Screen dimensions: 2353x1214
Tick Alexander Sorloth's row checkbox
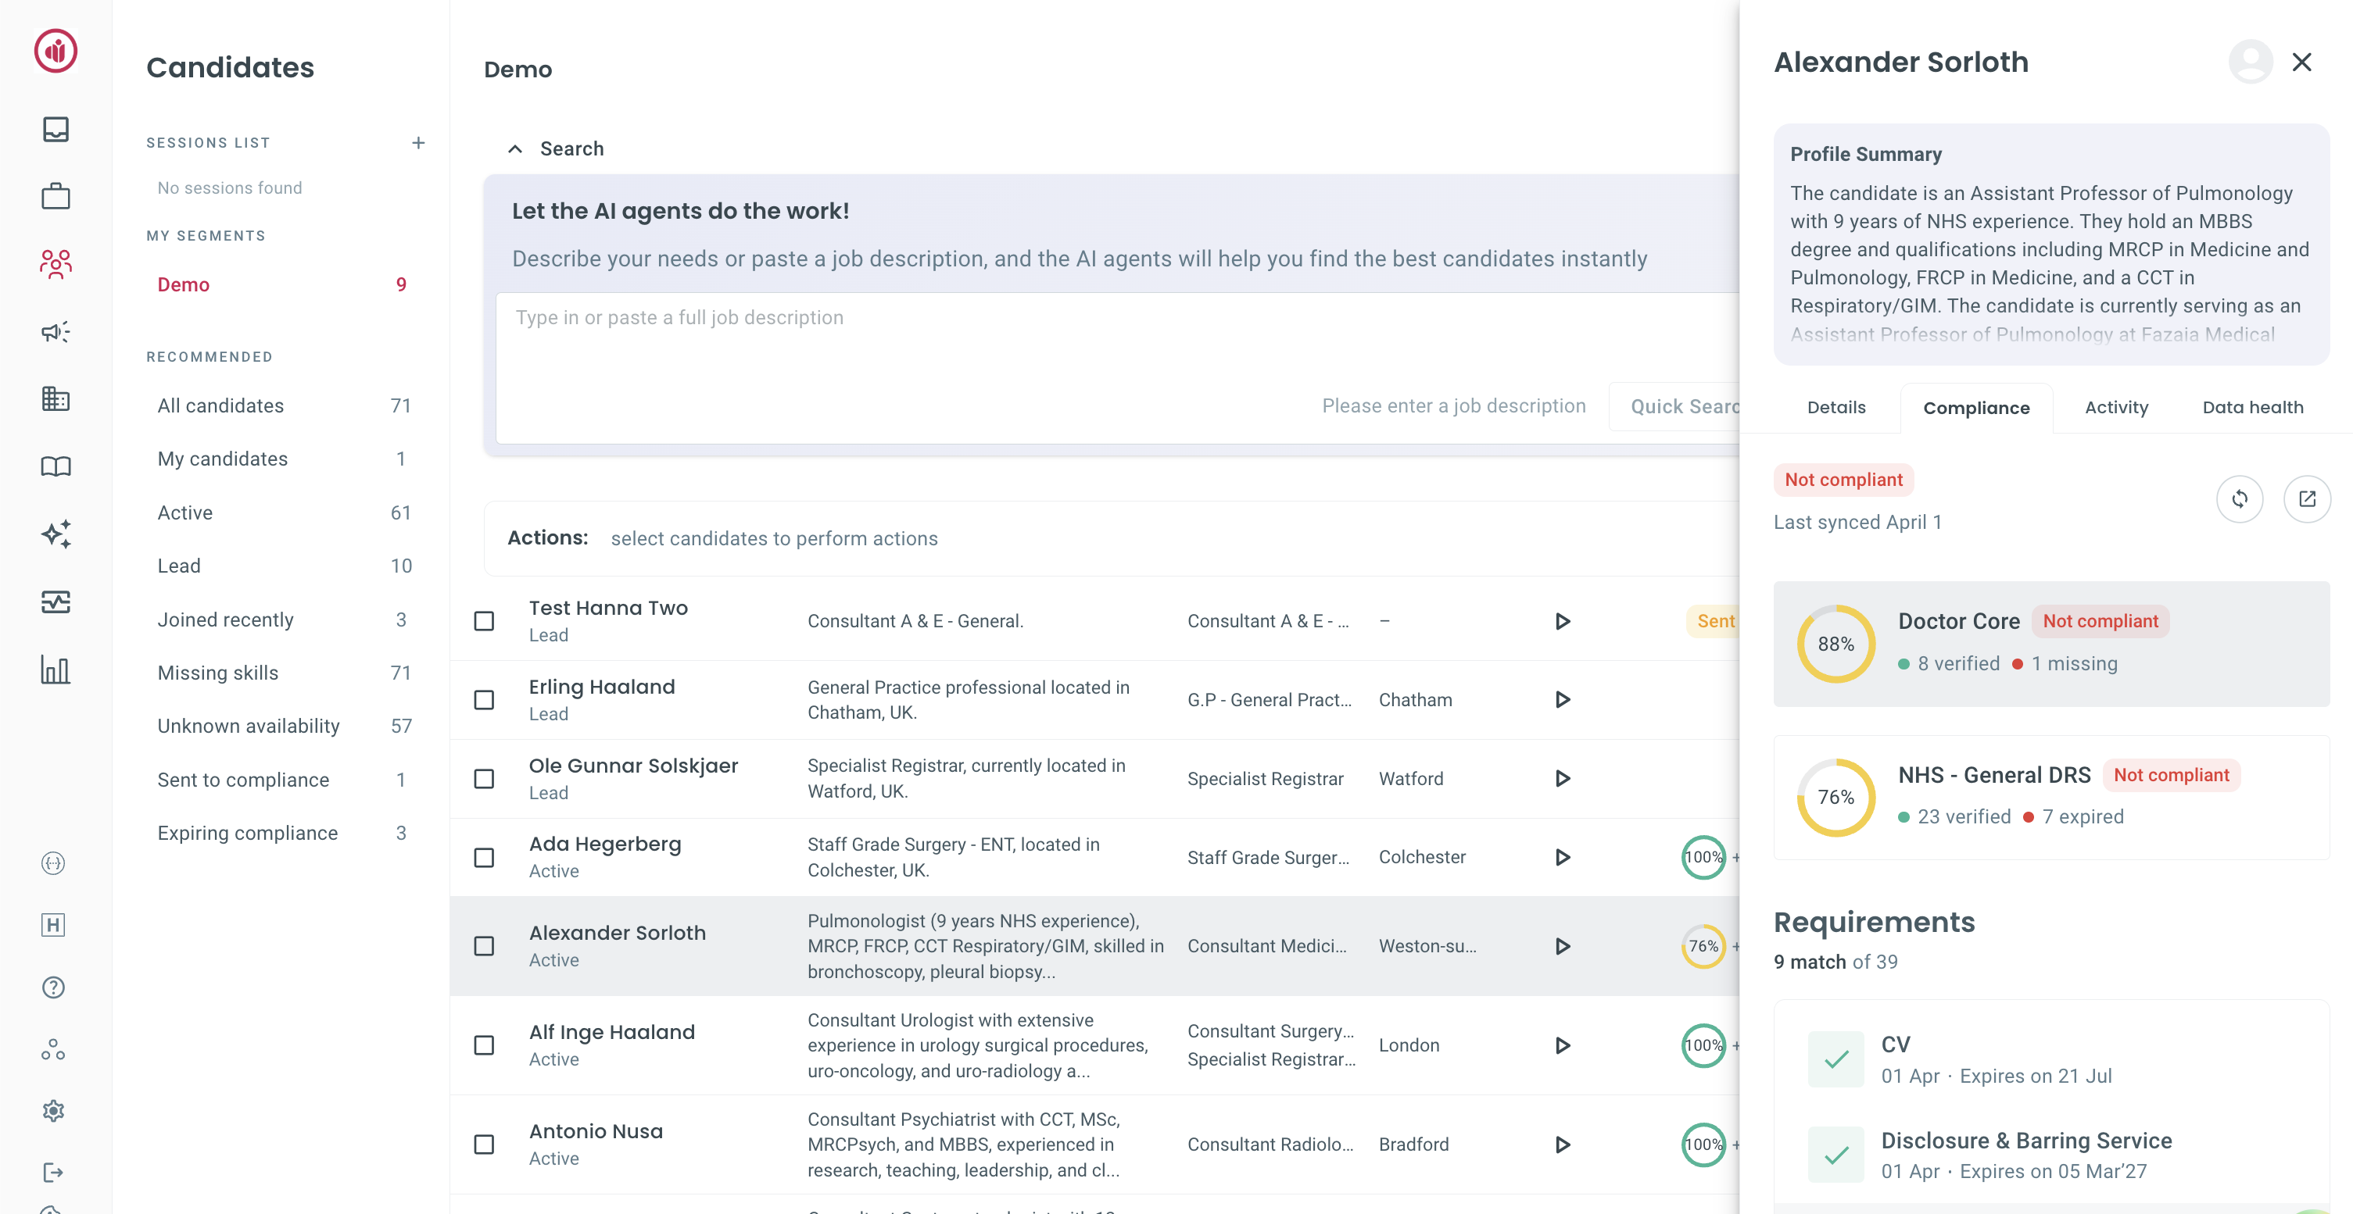(x=483, y=947)
